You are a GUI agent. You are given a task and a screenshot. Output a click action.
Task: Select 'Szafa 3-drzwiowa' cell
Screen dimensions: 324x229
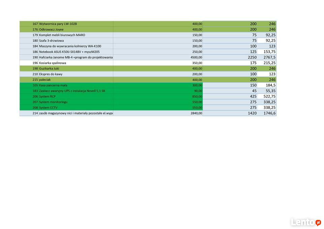pyautogui.click(x=76, y=40)
